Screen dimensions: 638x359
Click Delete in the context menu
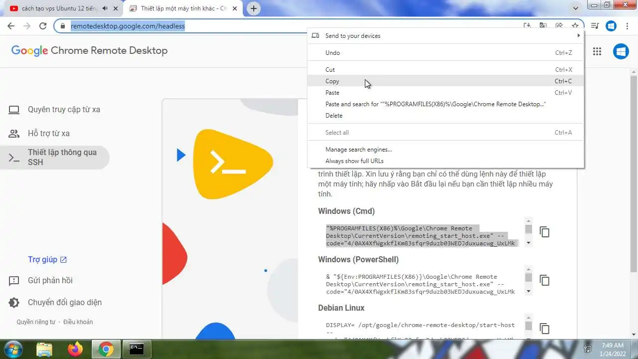(x=446, y=116)
